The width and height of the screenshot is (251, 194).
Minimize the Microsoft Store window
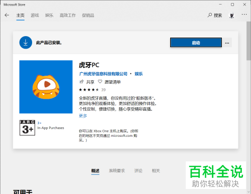click(x=220, y=5)
